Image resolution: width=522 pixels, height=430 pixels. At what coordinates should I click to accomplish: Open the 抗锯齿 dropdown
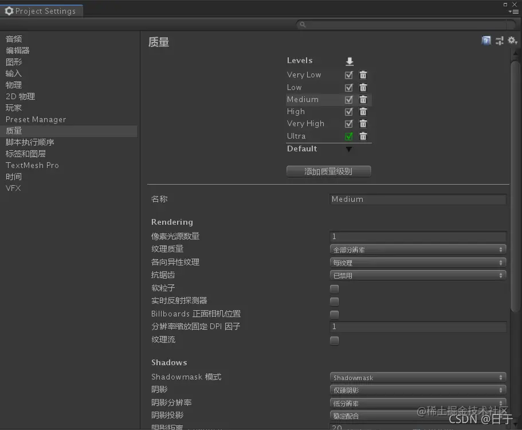pos(418,275)
